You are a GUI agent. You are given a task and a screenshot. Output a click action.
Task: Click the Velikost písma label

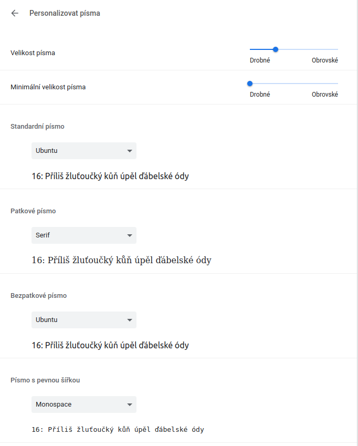click(x=33, y=53)
